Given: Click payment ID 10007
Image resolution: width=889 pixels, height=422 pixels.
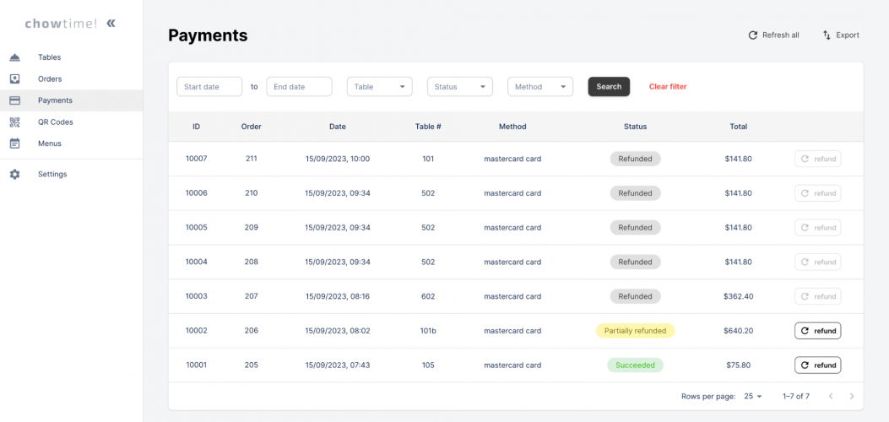Looking at the screenshot, I should (196, 160).
